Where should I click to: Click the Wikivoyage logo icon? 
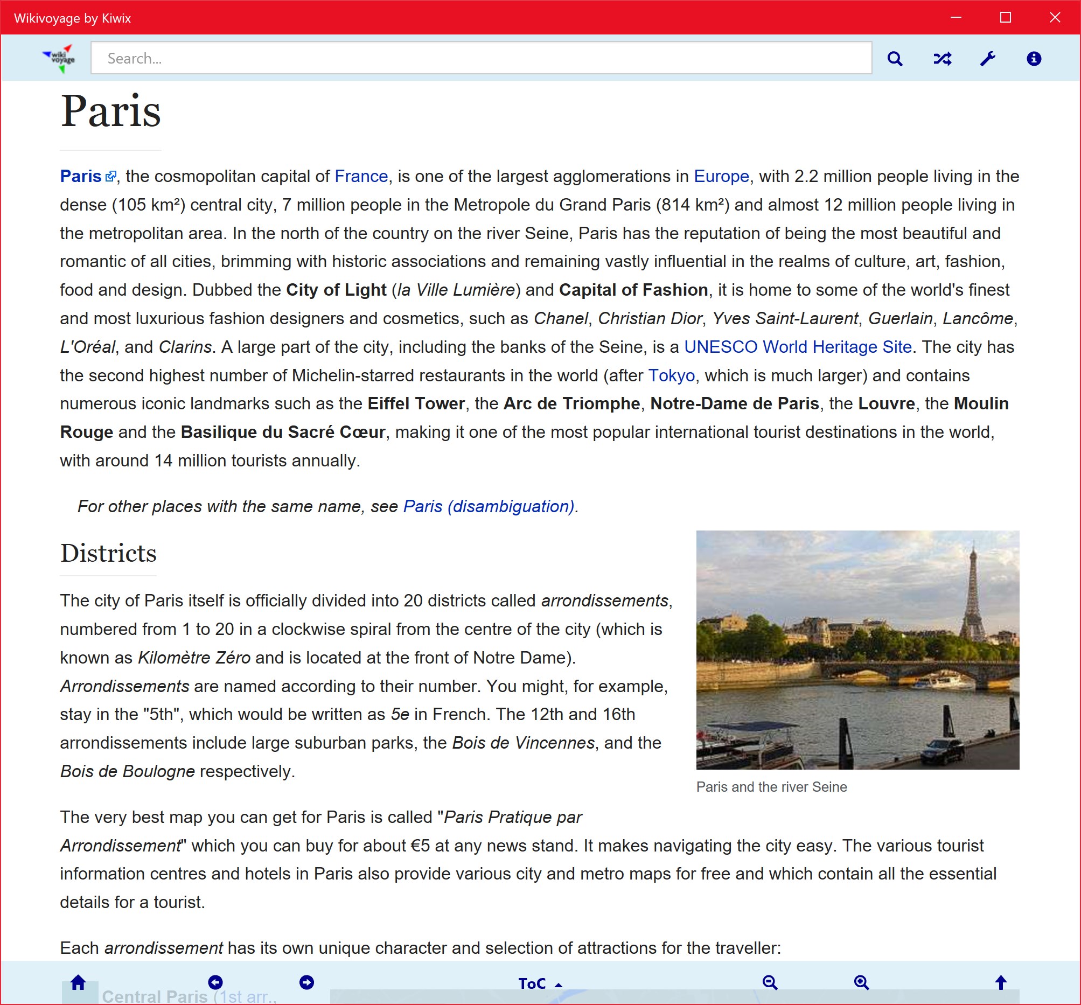tap(59, 58)
